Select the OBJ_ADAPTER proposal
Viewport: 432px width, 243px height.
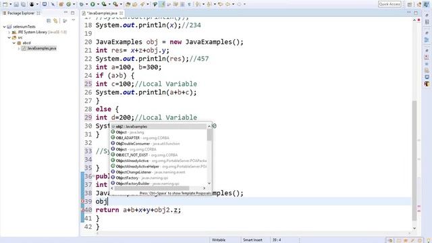point(159,138)
